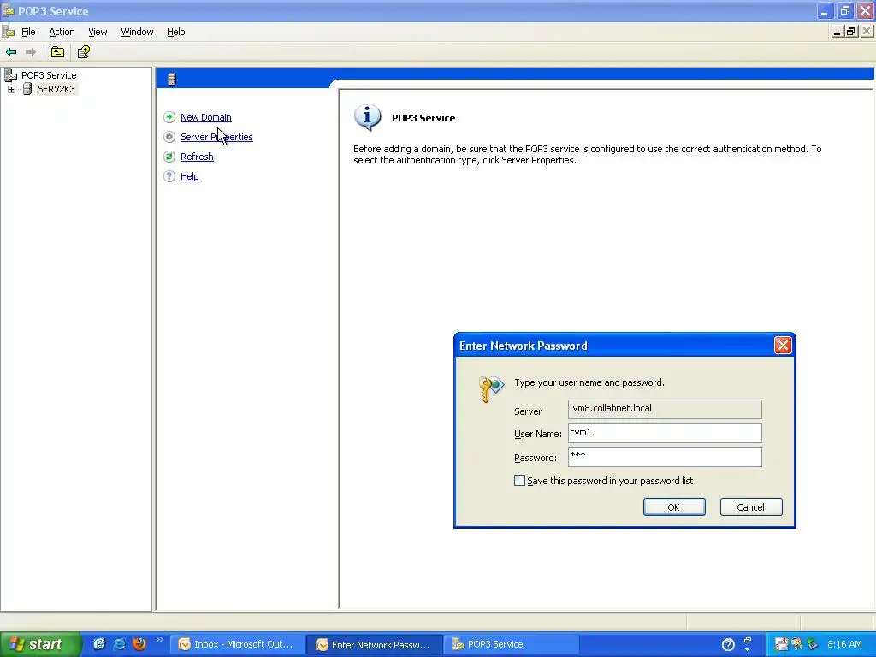Select POP3 Service root in tree
This screenshot has height=657, width=876.
49,75
